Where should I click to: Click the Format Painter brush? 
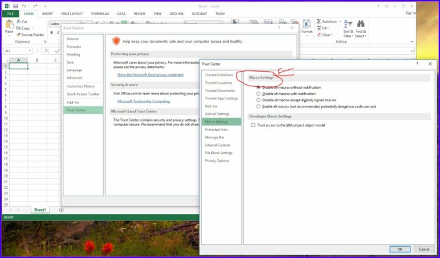tap(18, 35)
